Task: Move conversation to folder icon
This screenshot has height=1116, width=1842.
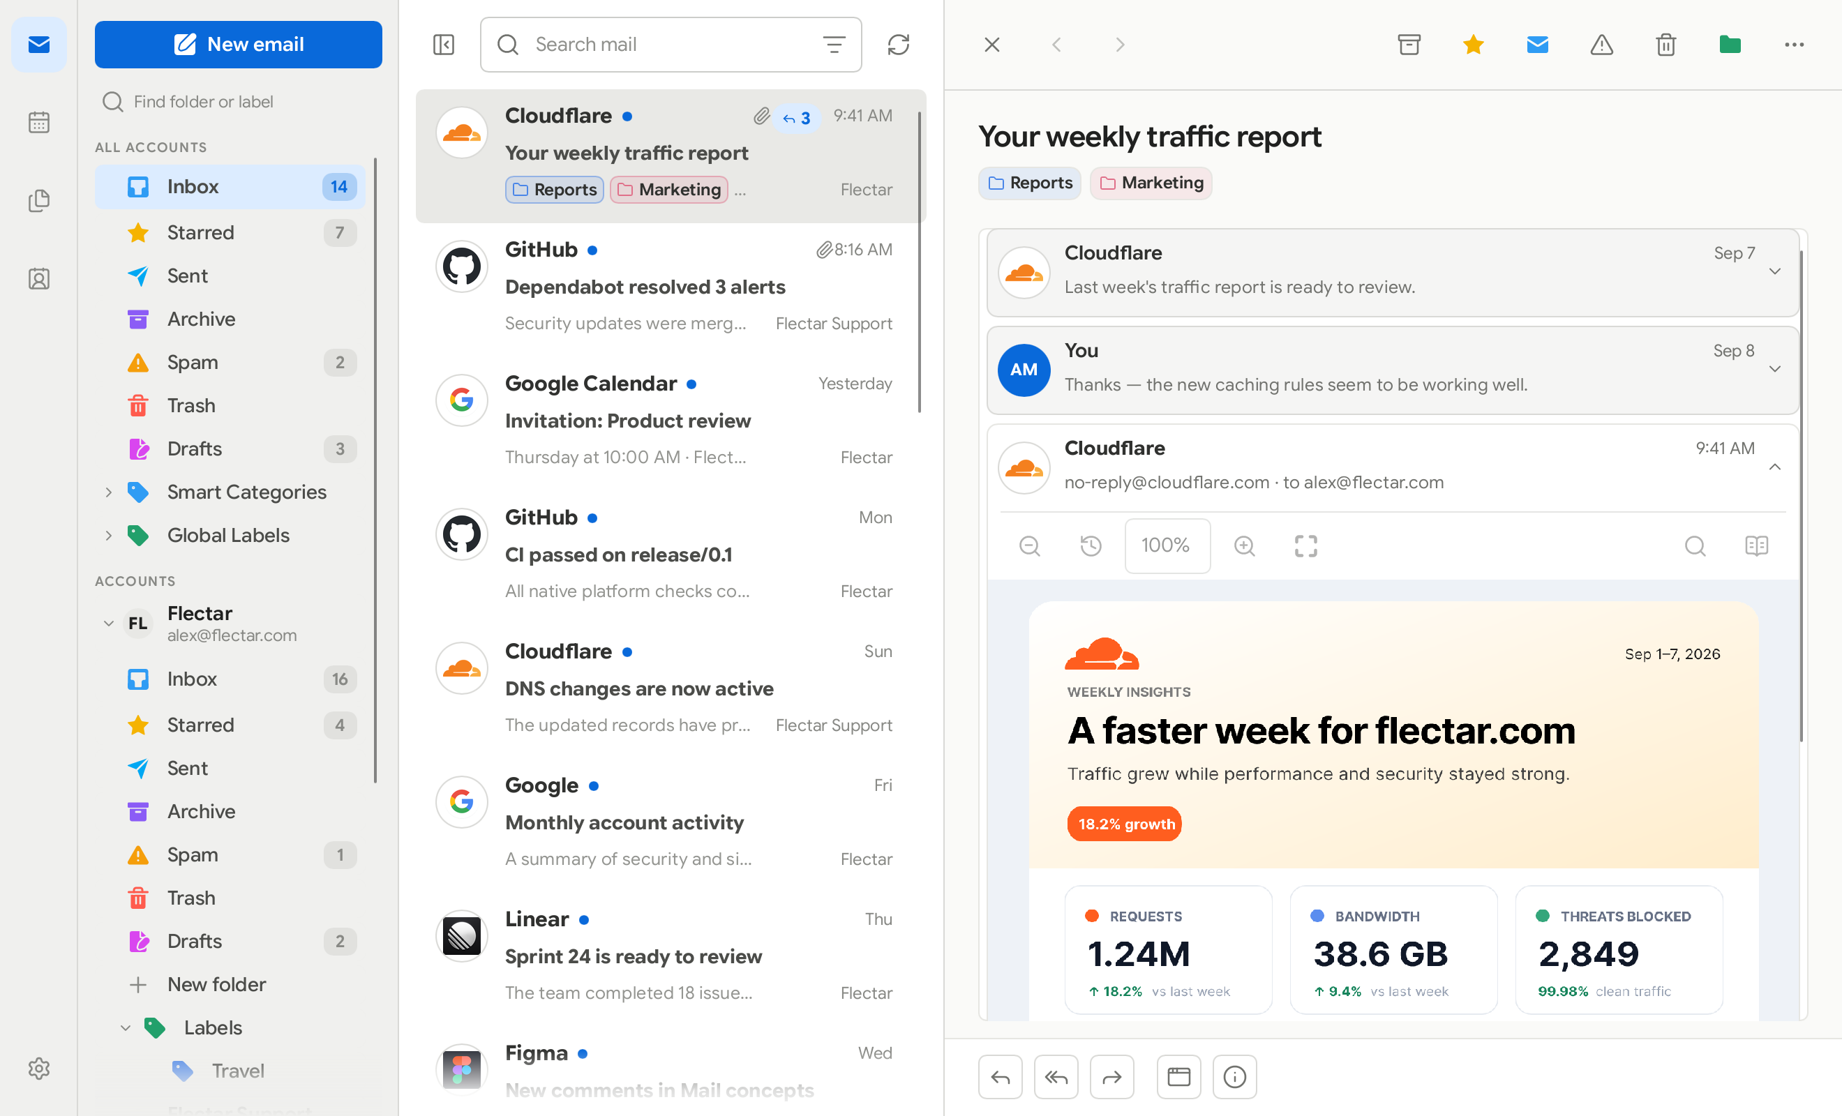Action: point(1730,45)
